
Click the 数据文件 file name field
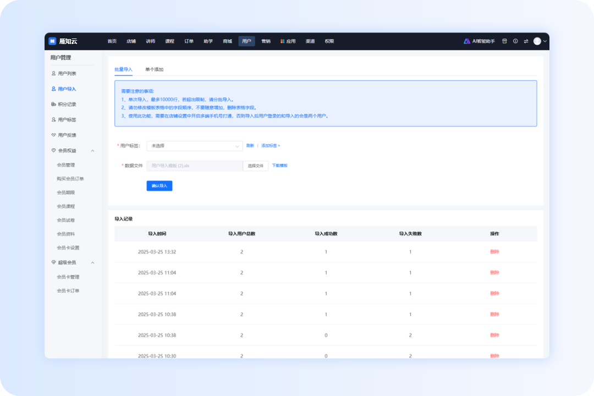(195, 166)
